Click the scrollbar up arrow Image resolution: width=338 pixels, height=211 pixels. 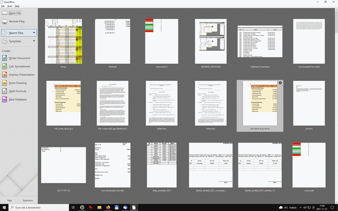(x=336, y=9)
